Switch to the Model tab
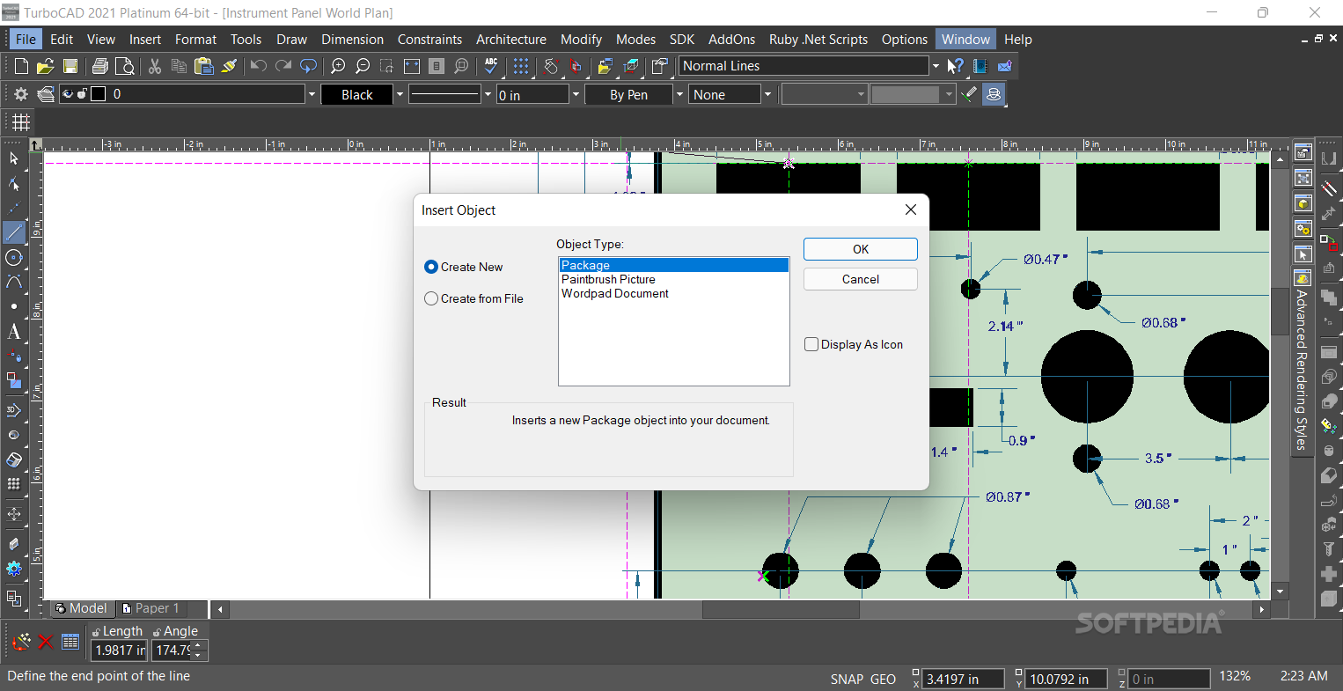 coord(81,608)
